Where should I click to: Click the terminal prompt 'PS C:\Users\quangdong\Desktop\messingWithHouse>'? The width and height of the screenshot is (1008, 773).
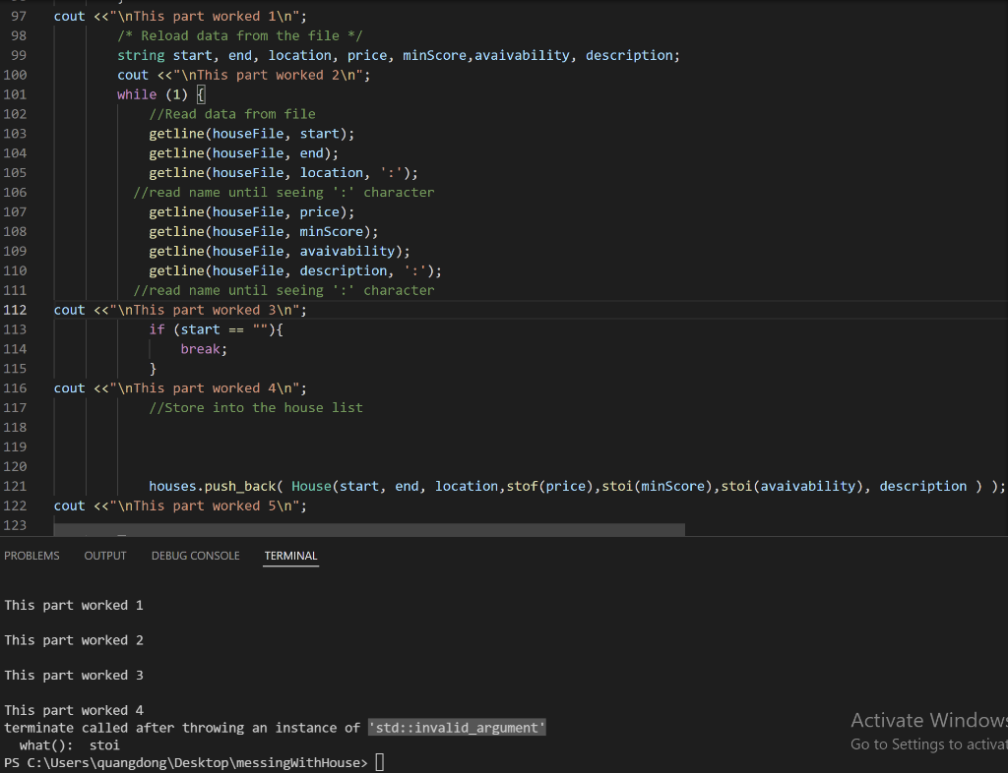click(x=186, y=763)
